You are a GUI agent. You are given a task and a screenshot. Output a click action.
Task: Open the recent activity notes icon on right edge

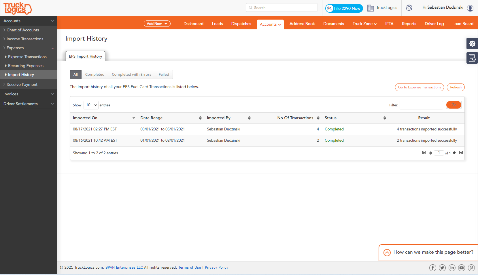472,58
